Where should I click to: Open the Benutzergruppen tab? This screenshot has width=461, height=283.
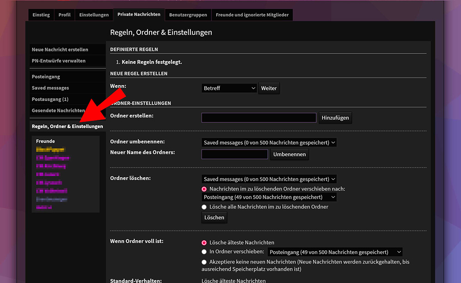[188, 15]
